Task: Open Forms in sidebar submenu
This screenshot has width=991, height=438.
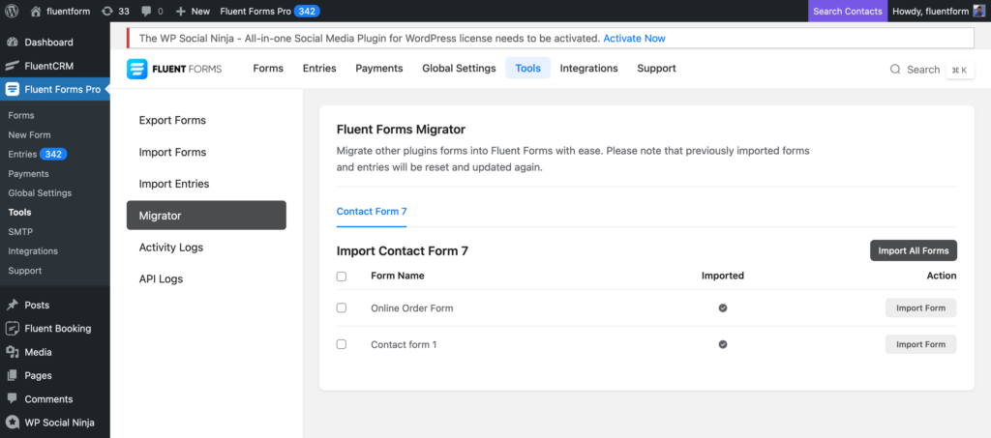Action: click(21, 115)
